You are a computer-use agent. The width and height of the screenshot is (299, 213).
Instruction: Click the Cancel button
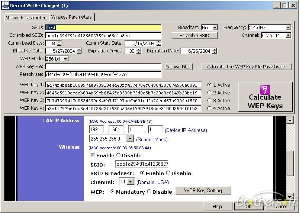pos(280,207)
